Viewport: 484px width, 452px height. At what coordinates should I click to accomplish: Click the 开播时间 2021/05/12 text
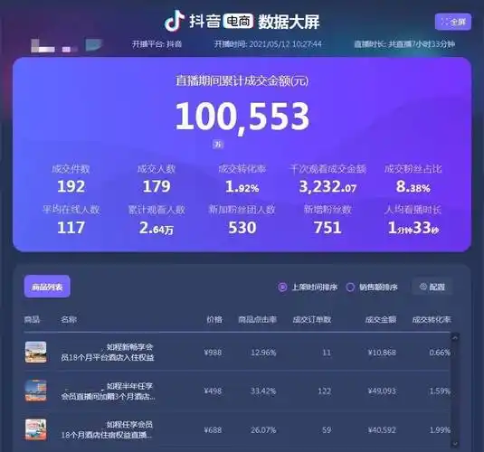268,44
